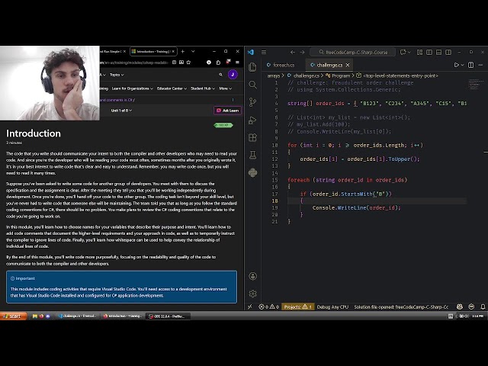Open the purple J profile avatar
488x366 pixels.
[233, 75]
